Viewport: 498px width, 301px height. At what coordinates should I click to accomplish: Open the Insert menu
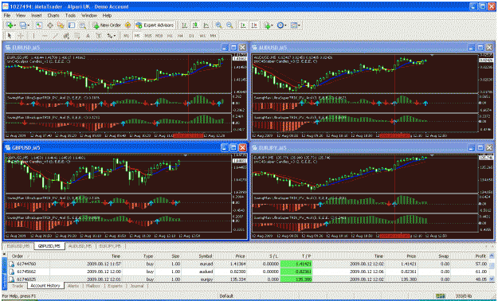[x=37, y=15]
